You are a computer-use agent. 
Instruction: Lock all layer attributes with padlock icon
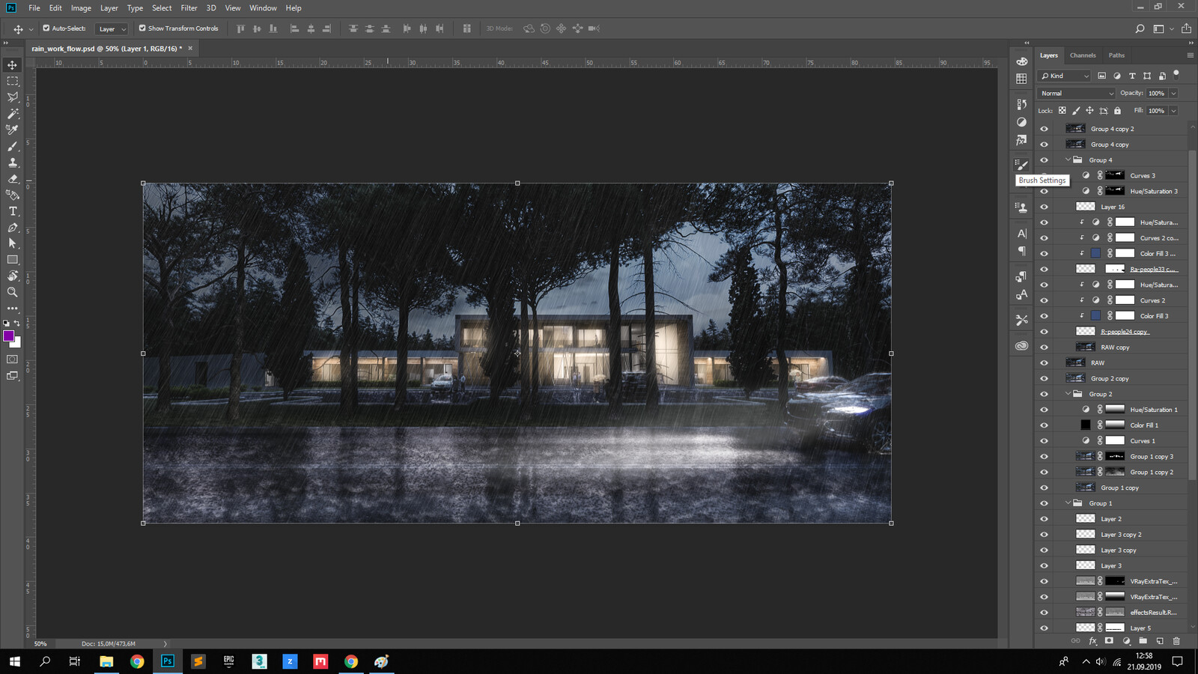tap(1118, 111)
